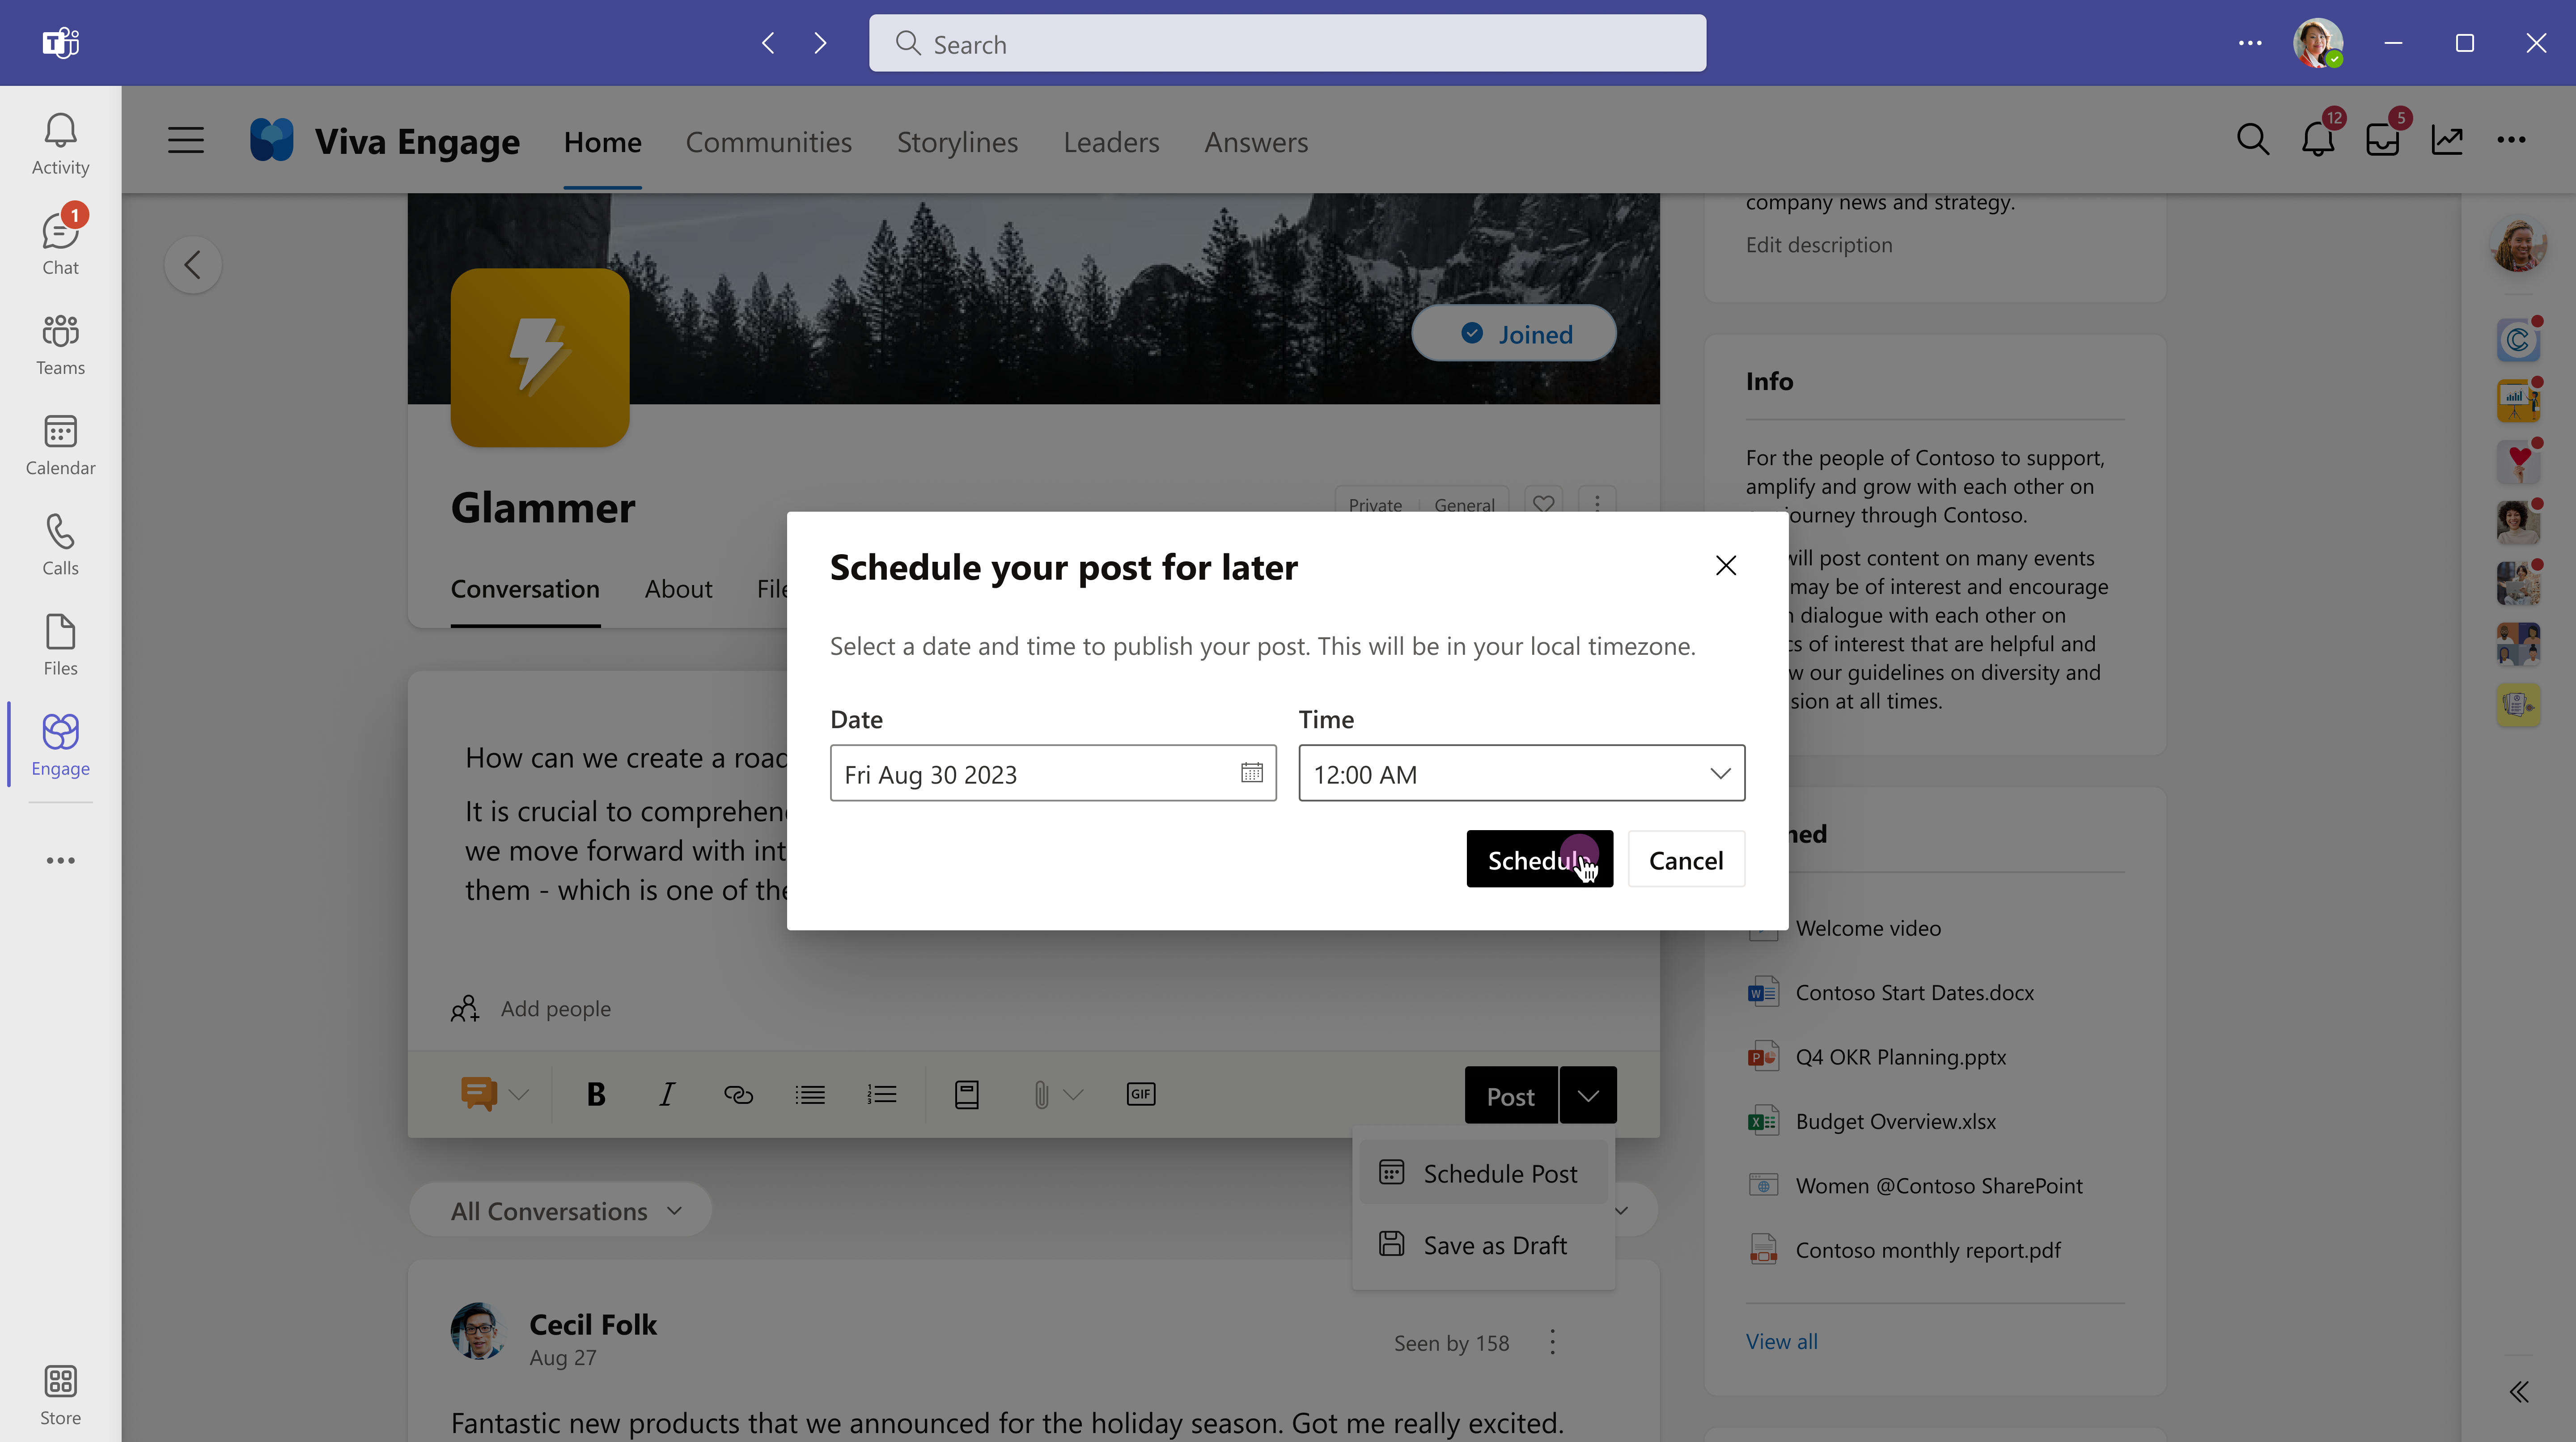Toggle the Teams icon in sidebar
The height and width of the screenshot is (1442, 2576).
(60, 343)
